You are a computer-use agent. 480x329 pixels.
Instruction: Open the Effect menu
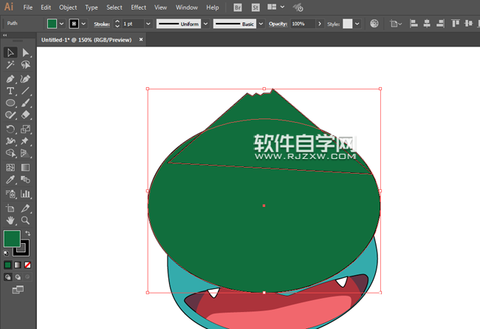click(x=138, y=7)
